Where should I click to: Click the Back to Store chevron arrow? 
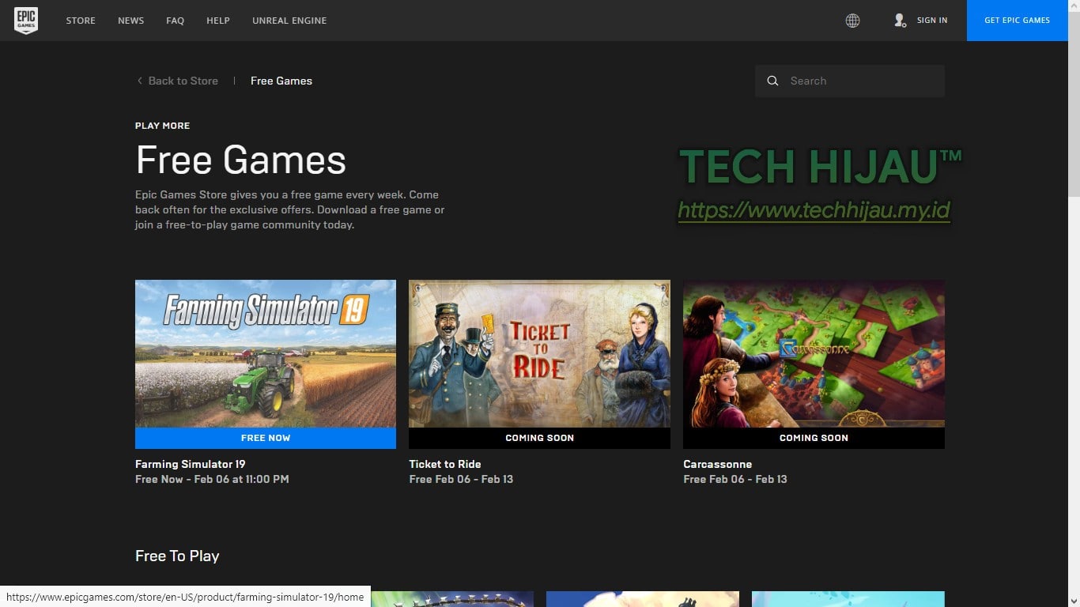(140, 81)
